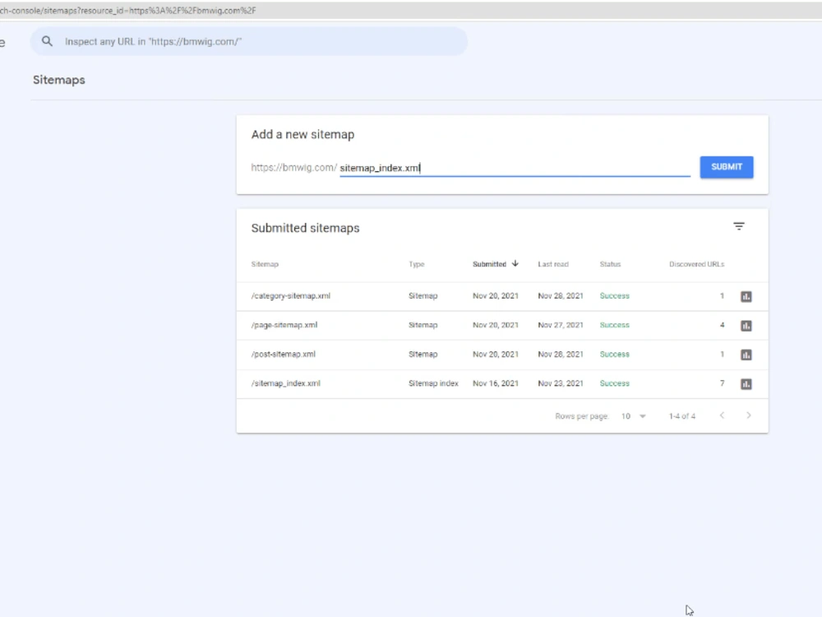Open report chart icon for page-sitemap.xml
The image size is (822, 617).
[746, 326]
